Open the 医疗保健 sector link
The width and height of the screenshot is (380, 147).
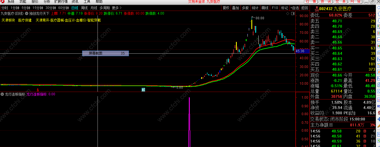[x=25, y=20]
